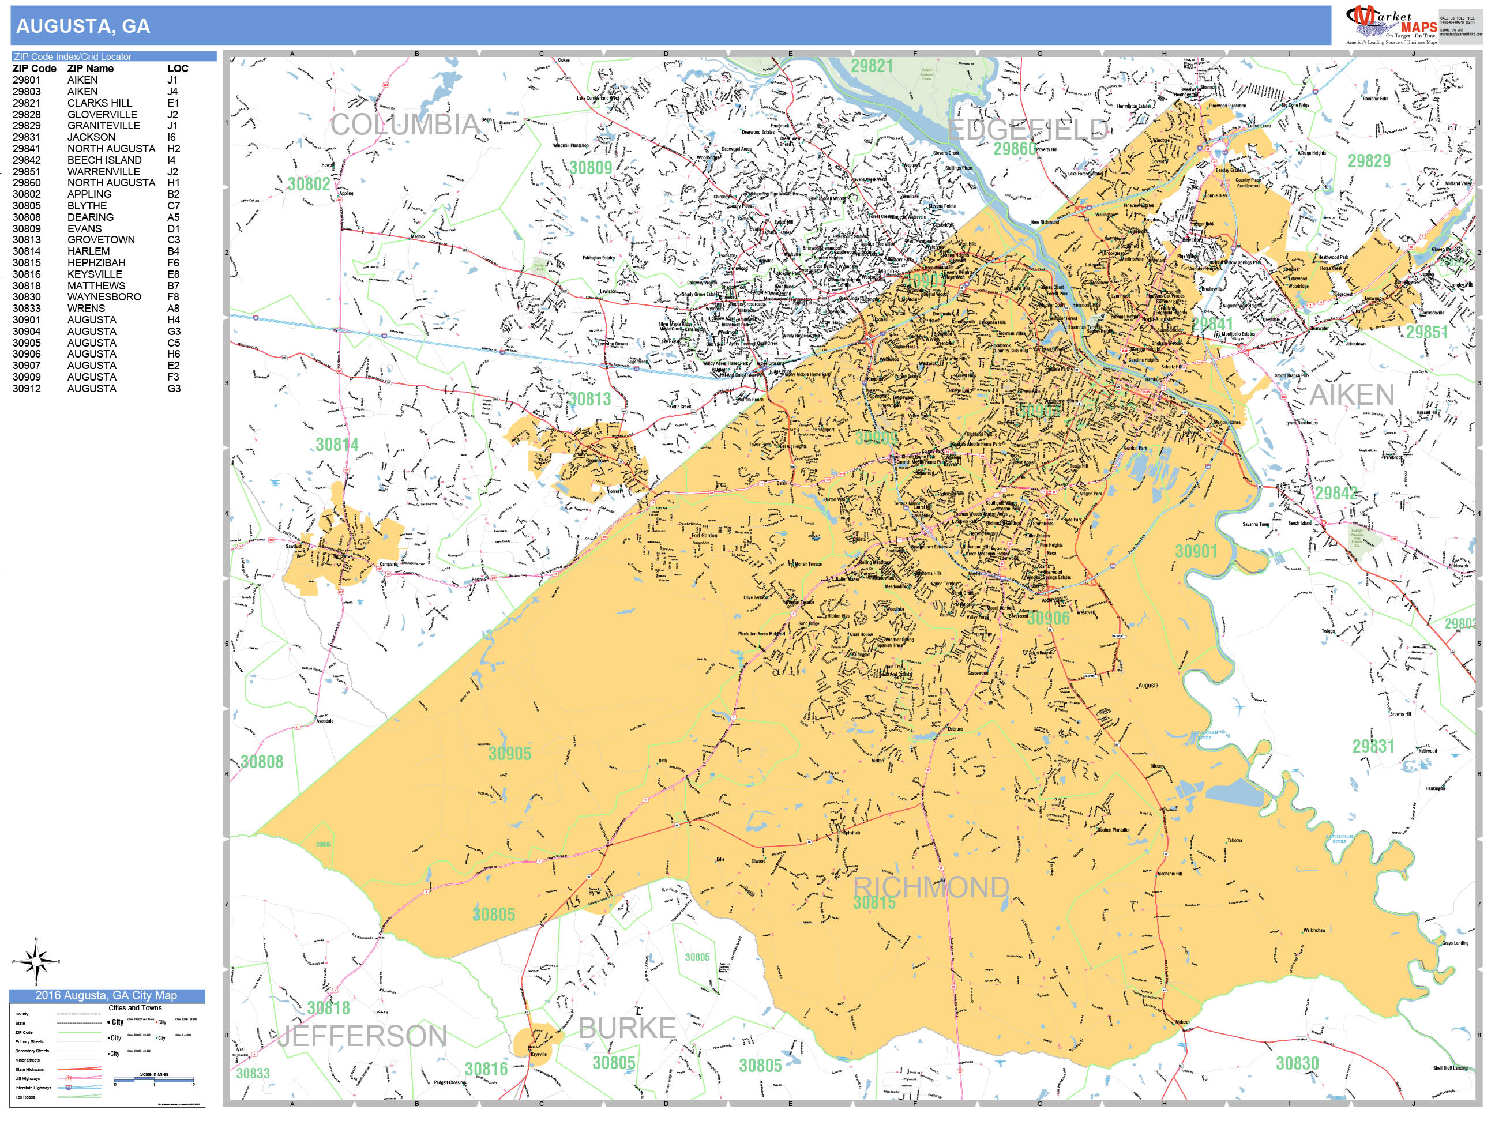Click the Grays Landing place label
The height and width of the screenshot is (1121, 1495).
(x=1455, y=943)
